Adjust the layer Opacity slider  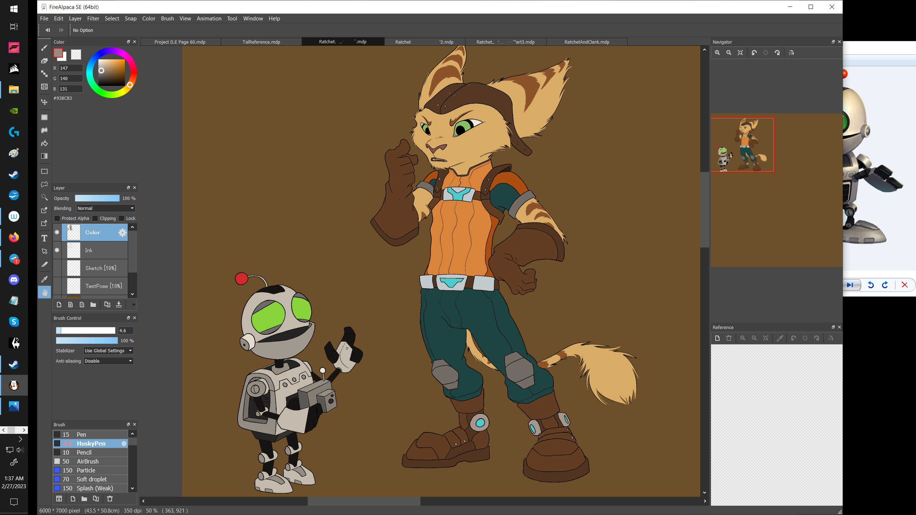tap(97, 198)
